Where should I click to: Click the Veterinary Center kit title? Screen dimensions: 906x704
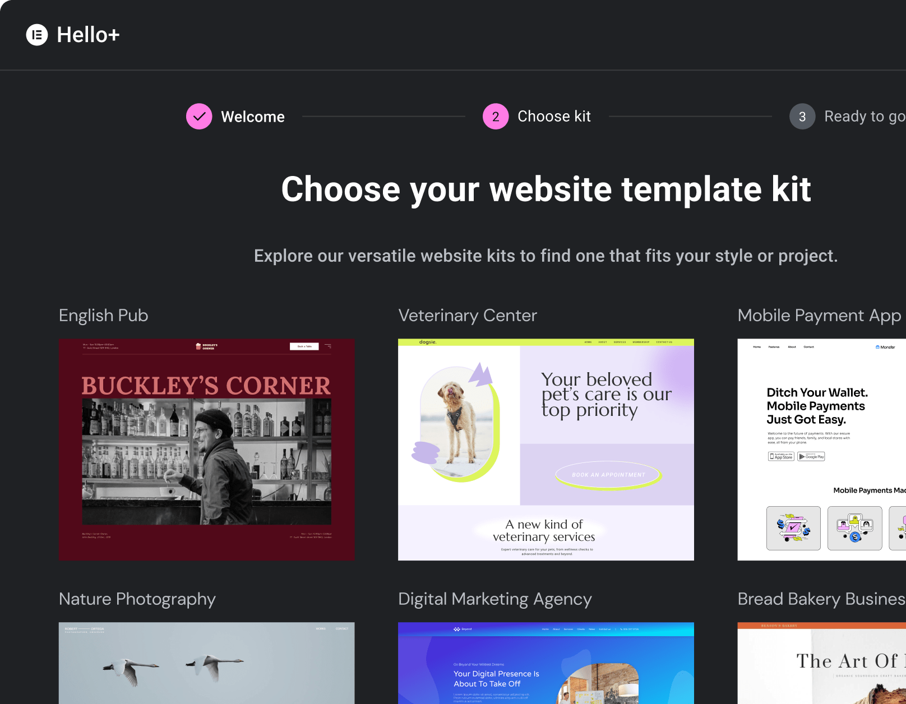(468, 316)
